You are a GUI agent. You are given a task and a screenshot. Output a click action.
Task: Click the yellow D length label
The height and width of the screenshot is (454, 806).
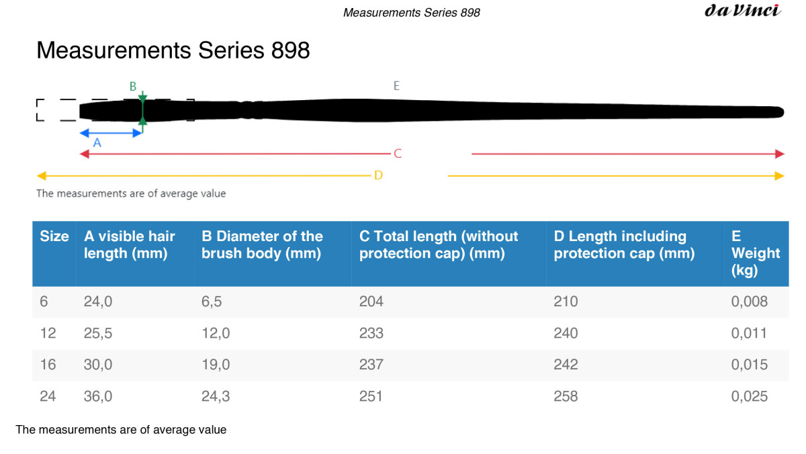378,175
